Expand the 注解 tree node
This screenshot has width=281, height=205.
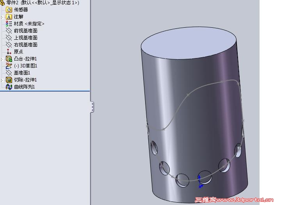(2, 17)
